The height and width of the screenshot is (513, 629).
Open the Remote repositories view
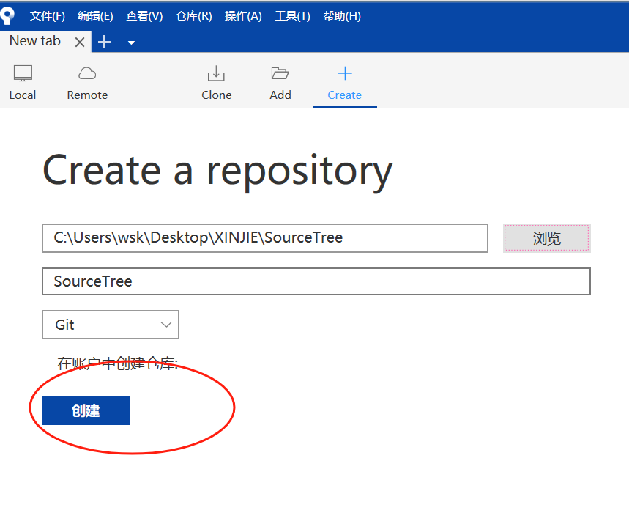point(87,83)
